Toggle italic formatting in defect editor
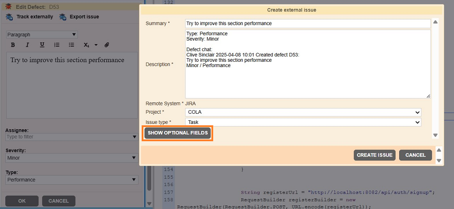The height and width of the screenshot is (209, 454). point(27,45)
